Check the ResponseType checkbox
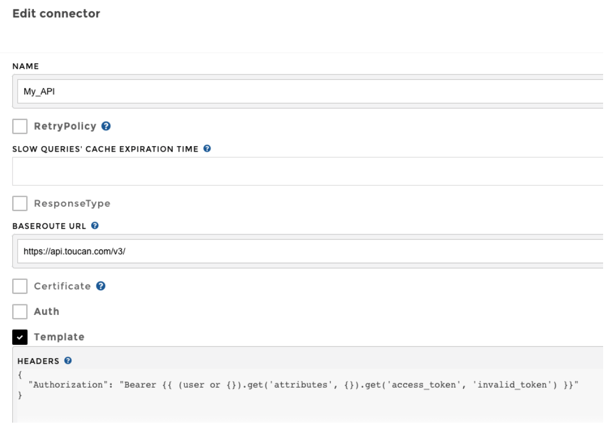 [20, 204]
